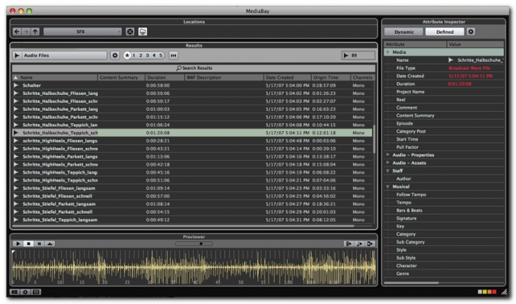Viewport: 516px width, 304px height.
Task: Toggle Align Beats to Project button
Action: pos(359,244)
